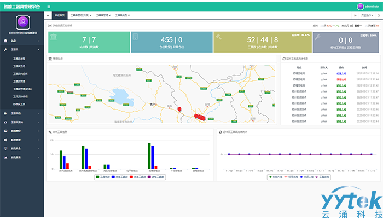Click the large purple user logo in sidebar

coord(22,22)
